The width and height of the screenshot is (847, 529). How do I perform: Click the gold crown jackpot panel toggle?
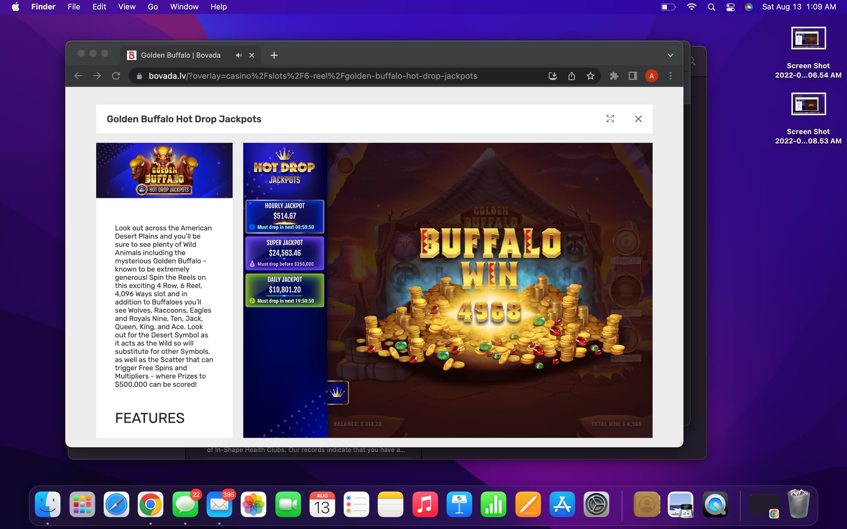[x=338, y=392]
